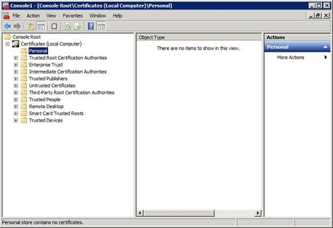The height and width of the screenshot is (228, 333).
Task: Expand Smart Card Trusted Roots node
Action: (x=16, y=113)
